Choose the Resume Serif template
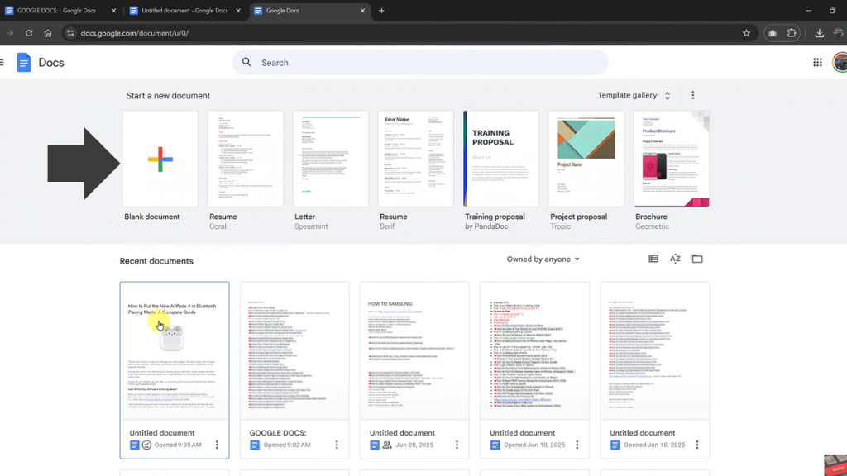Image resolution: width=847 pixels, height=476 pixels. click(x=416, y=159)
